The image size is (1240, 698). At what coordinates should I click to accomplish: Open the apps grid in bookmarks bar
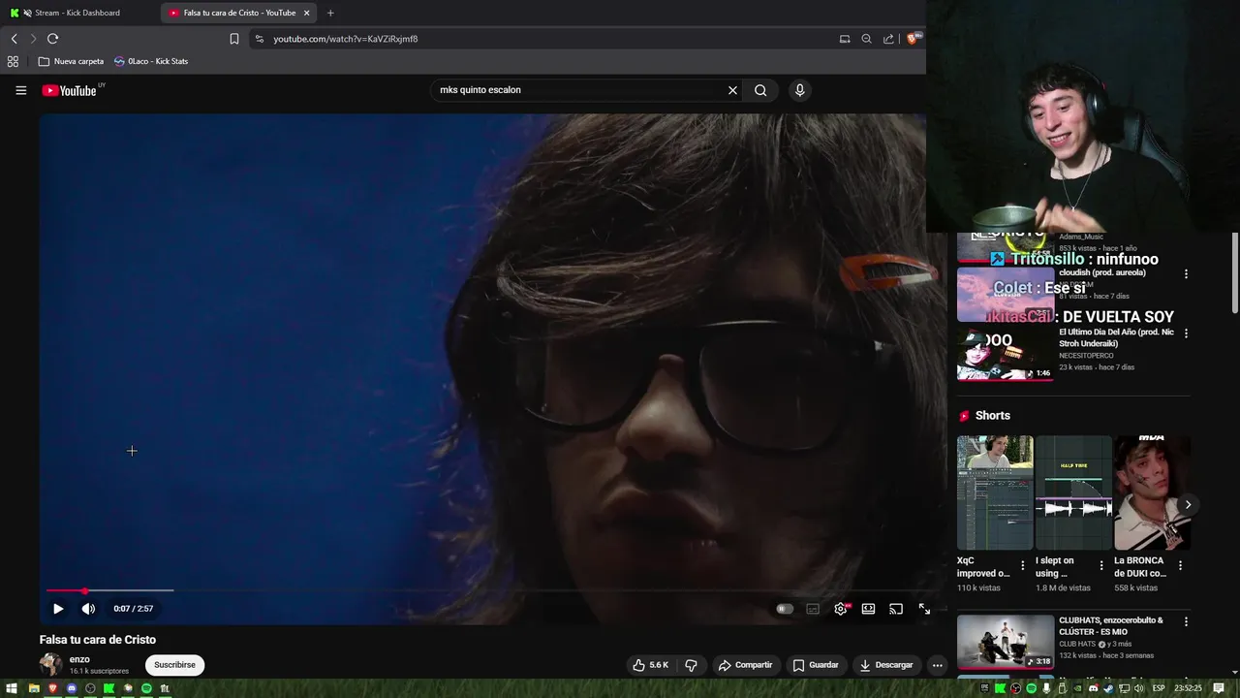coord(13,61)
